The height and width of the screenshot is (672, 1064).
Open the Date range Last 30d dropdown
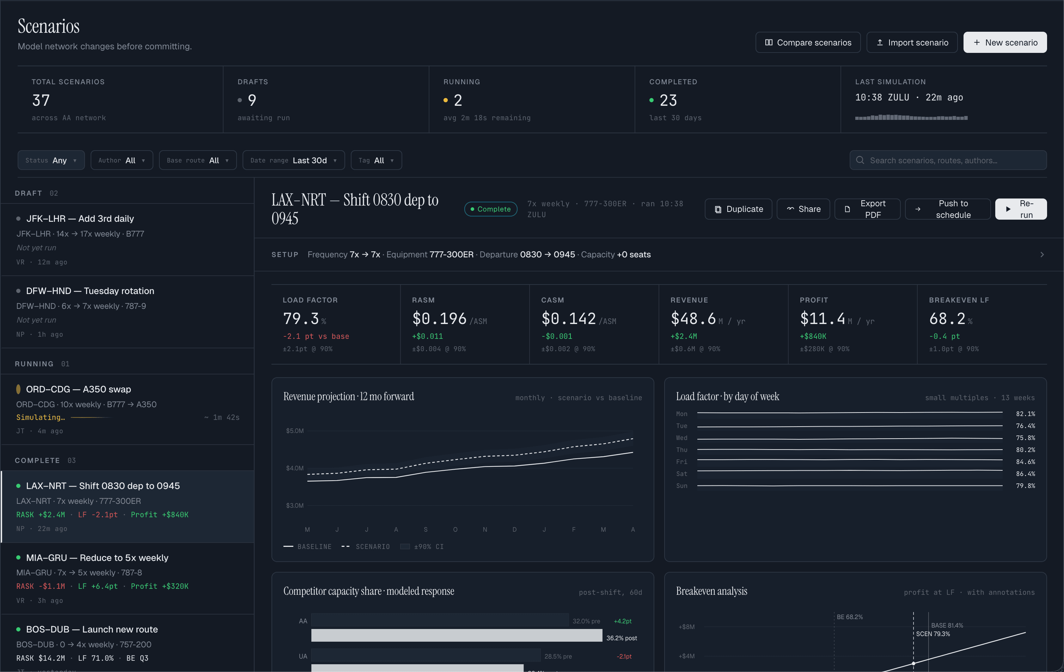pyautogui.click(x=294, y=160)
